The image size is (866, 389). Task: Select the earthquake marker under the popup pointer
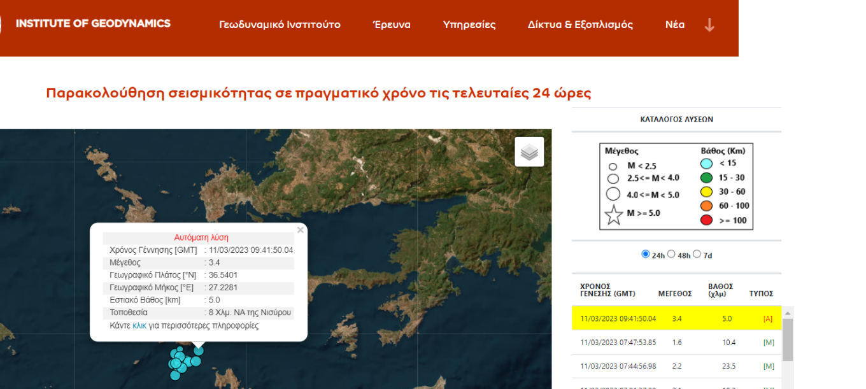pyautogui.click(x=199, y=351)
